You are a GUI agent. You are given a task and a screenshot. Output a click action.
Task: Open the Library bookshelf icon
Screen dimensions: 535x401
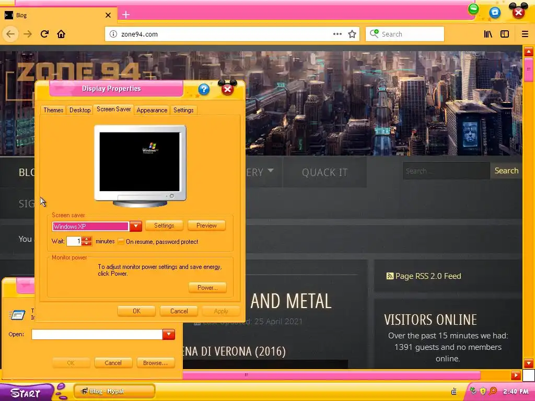click(x=488, y=34)
